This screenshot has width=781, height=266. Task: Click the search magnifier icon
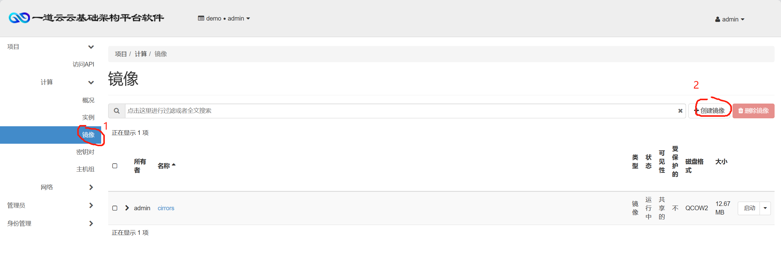117,111
